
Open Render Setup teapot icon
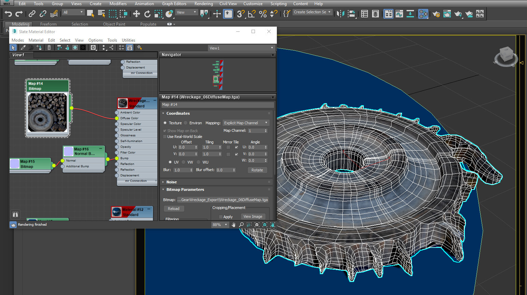point(436,14)
